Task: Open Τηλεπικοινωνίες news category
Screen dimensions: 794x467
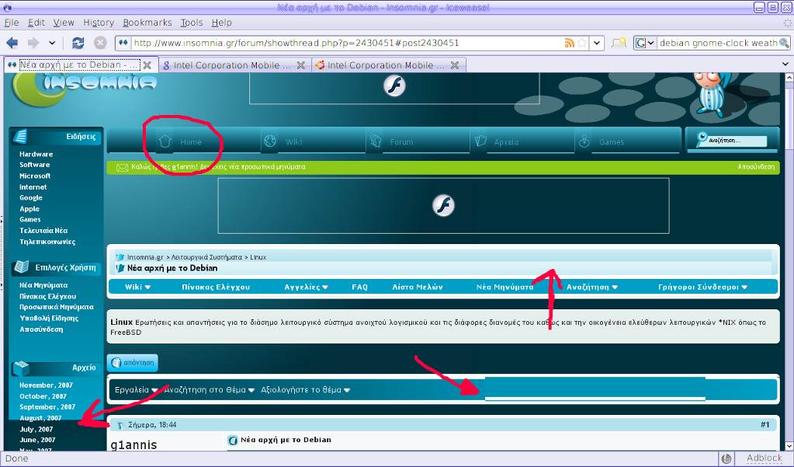Action: click(x=47, y=242)
